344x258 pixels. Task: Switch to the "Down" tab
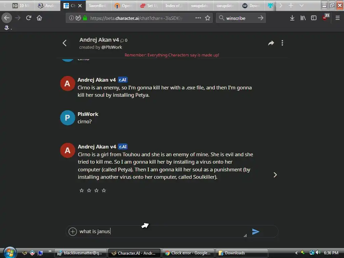[x=251, y=6]
